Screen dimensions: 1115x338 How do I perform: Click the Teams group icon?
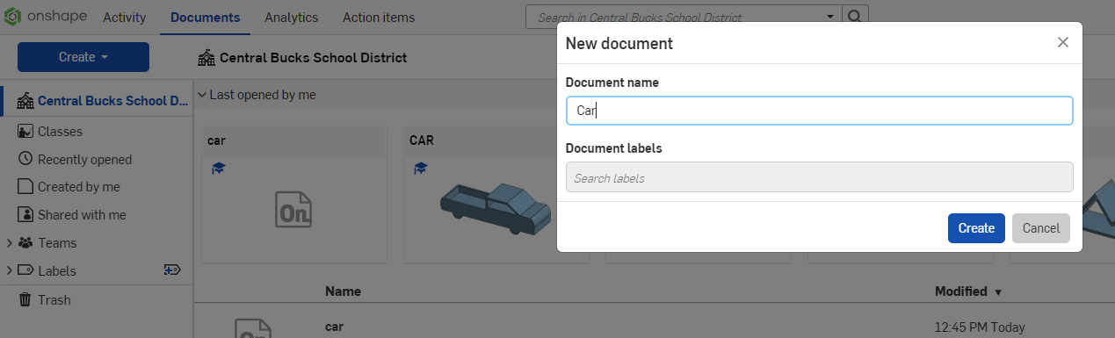tap(25, 243)
